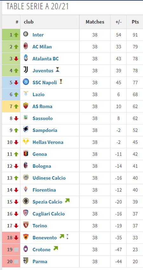The image size is (143, 270).
Task: Click the promoted arrow next to Spezia Calcio
Action: click(67, 201)
